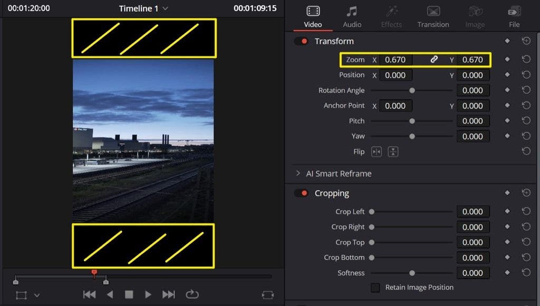The width and height of the screenshot is (540, 306).
Task: Click the Yaw slider handle
Action: coord(412,136)
